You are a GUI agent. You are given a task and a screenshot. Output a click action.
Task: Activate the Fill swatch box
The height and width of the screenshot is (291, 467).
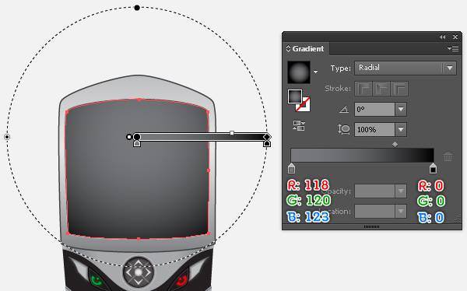click(295, 96)
